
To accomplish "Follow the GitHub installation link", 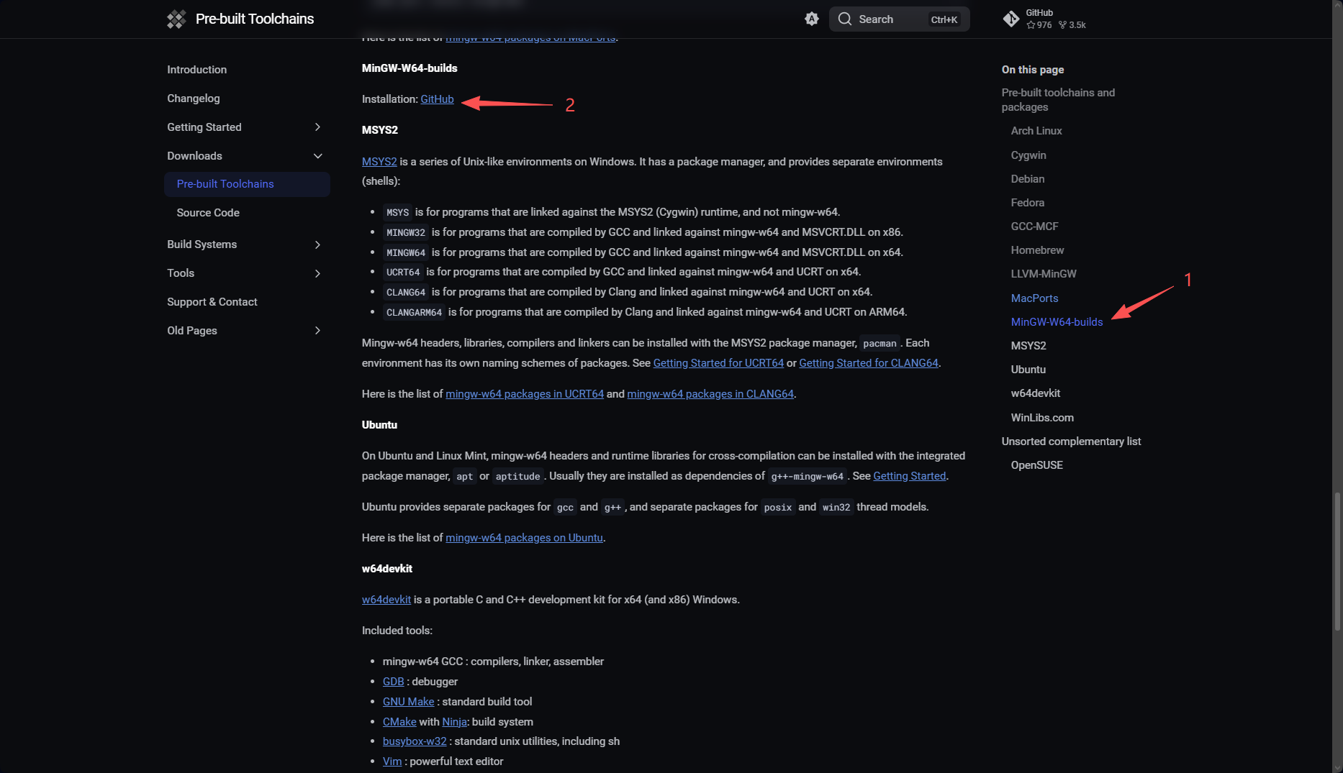I will [x=437, y=99].
